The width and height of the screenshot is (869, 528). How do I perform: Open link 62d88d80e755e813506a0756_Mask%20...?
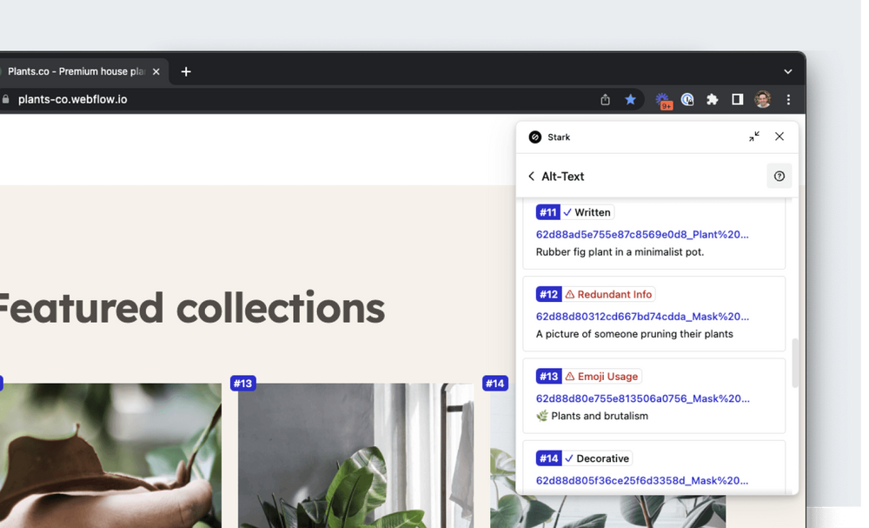pos(643,398)
